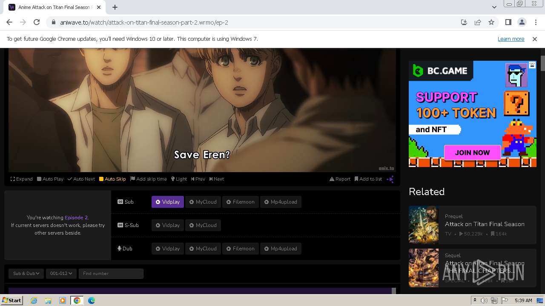Click the site lock icon in address bar
This screenshot has width=545, height=306.
pos(54,22)
